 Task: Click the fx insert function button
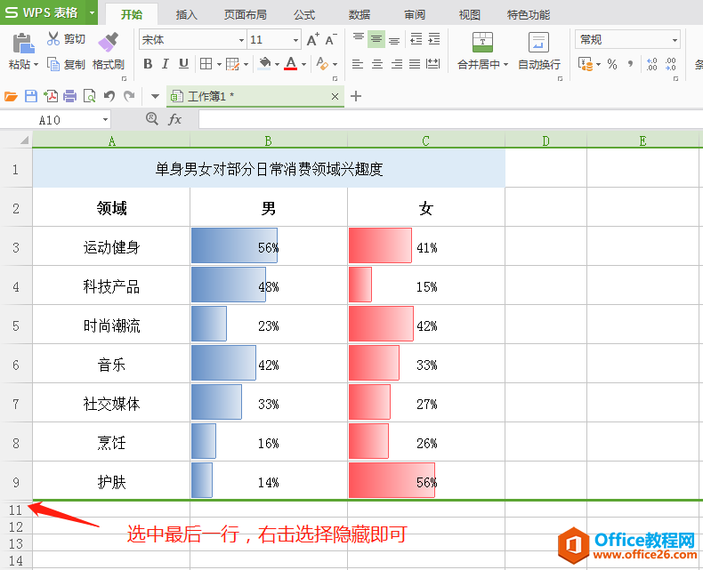click(x=174, y=119)
